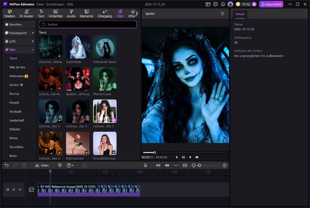Select the Retro filter category
This screenshot has width=310, height=208.
(x=13, y=156)
